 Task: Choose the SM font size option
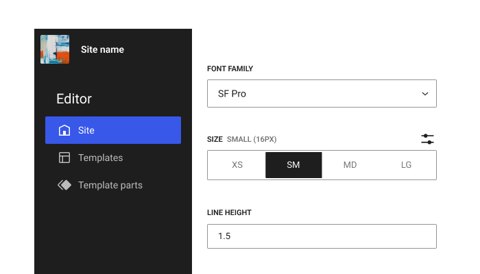pyautogui.click(x=293, y=165)
